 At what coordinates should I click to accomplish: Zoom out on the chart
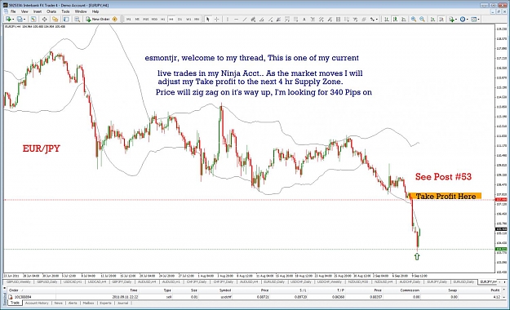(x=422, y=20)
